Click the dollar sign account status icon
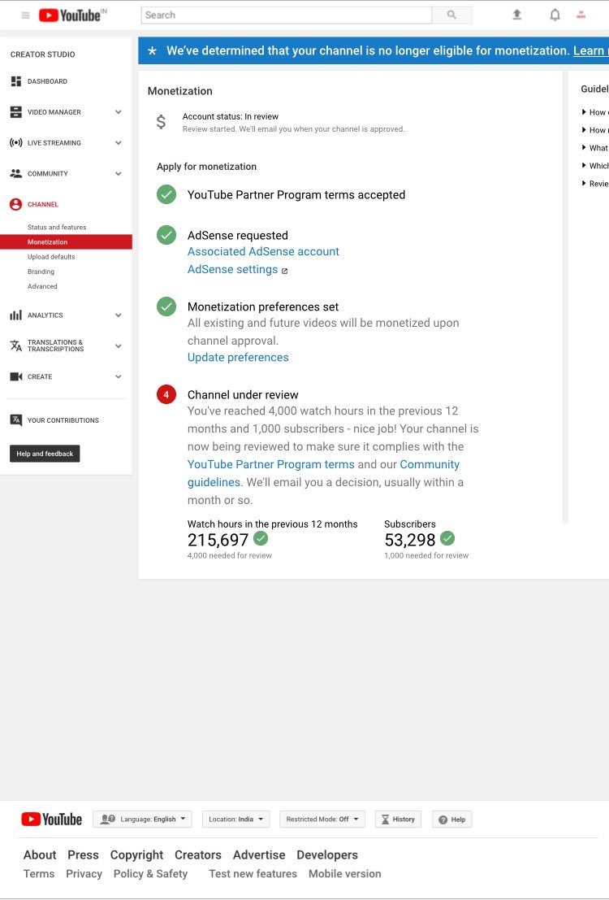 click(x=161, y=122)
